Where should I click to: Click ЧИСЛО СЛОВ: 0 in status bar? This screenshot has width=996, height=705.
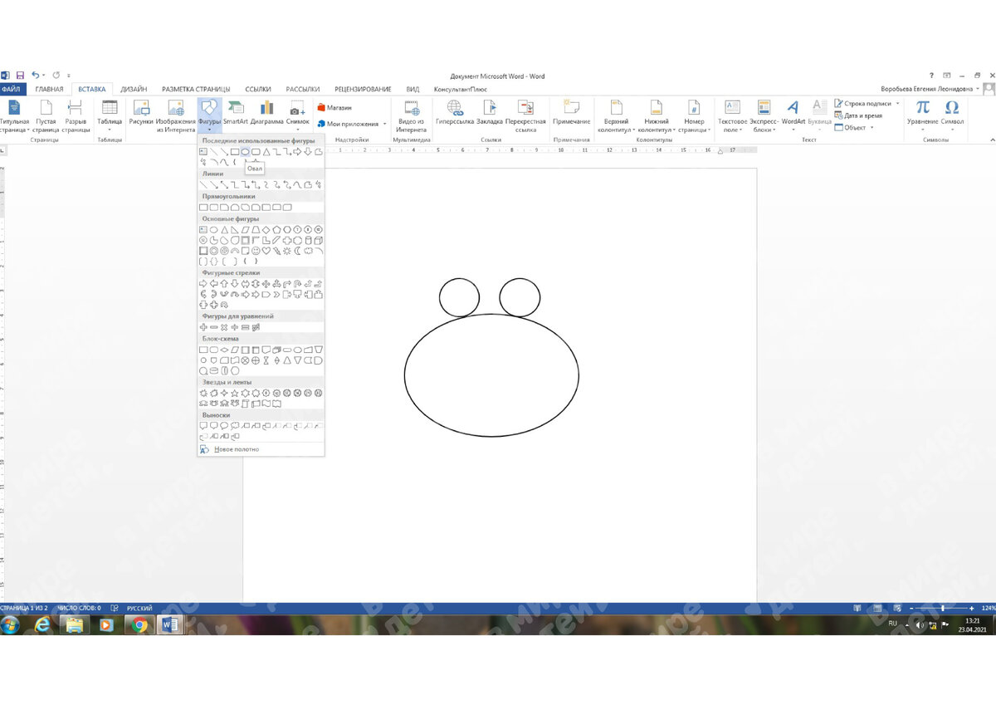tap(79, 608)
